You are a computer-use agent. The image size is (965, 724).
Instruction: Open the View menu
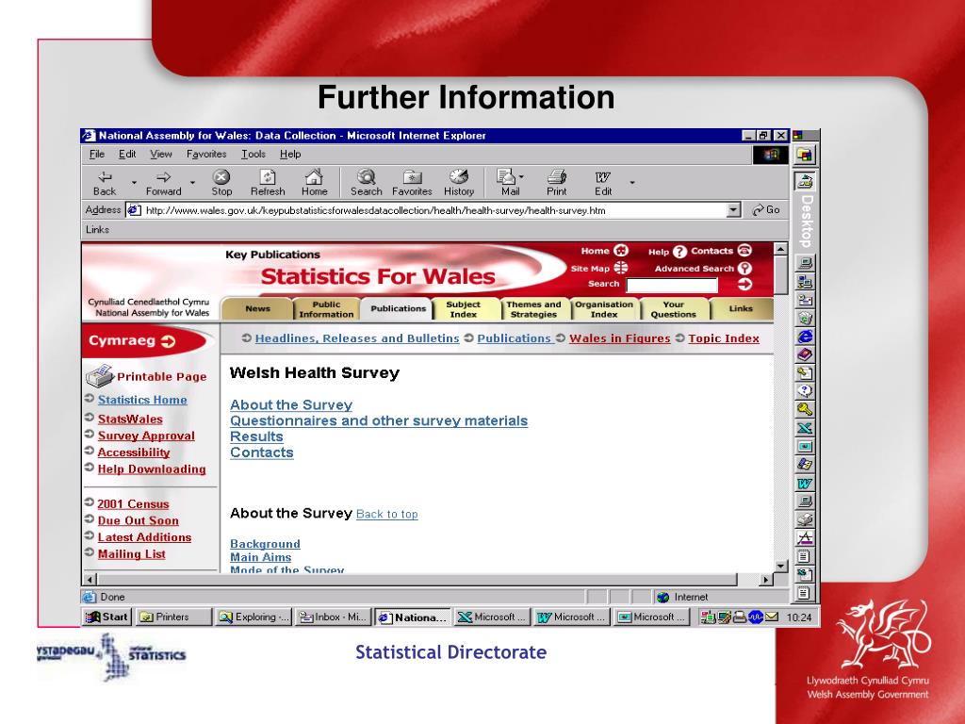pyautogui.click(x=160, y=154)
